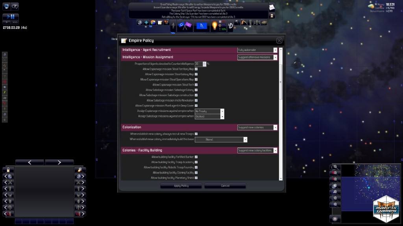Click Apply Policy button
The image size is (403, 226).
[x=181, y=186]
